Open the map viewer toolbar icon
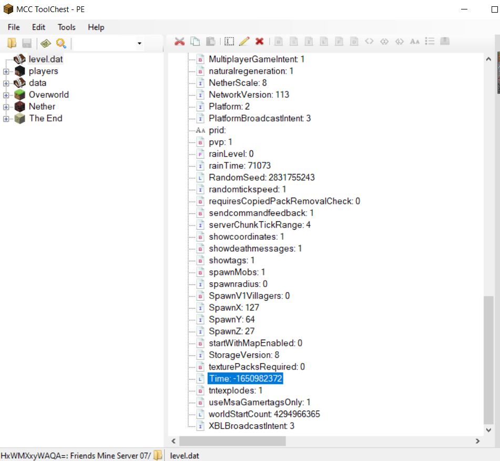This screenshot has height=461, width=500. click(46, 43)
